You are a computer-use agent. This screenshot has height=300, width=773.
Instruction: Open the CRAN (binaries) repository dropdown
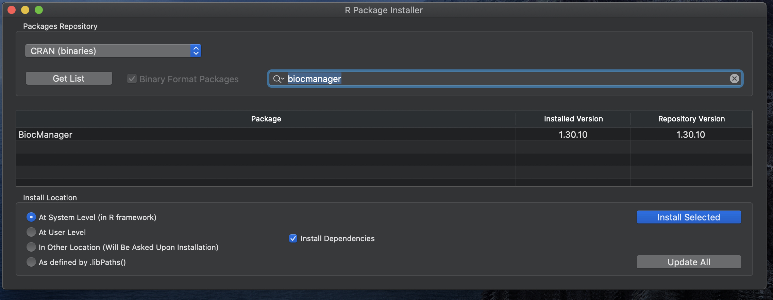pos(113,51)
